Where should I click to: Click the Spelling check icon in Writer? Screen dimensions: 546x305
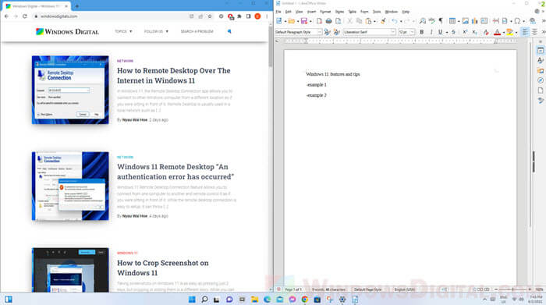pyautogui.click(x=432, y=21)
